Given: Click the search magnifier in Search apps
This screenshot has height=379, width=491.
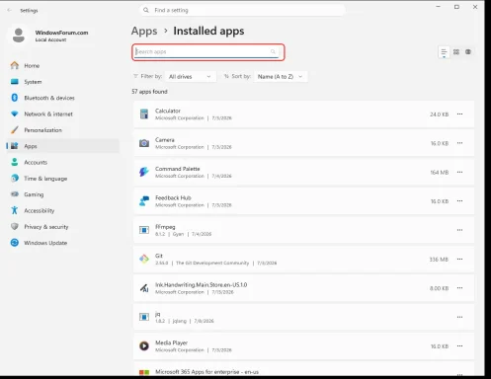Looking at the screenshot, I should (x=273, y=51).
